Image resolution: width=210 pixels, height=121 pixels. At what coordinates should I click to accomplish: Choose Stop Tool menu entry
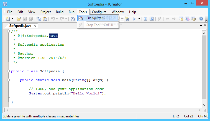pos(98,25)
